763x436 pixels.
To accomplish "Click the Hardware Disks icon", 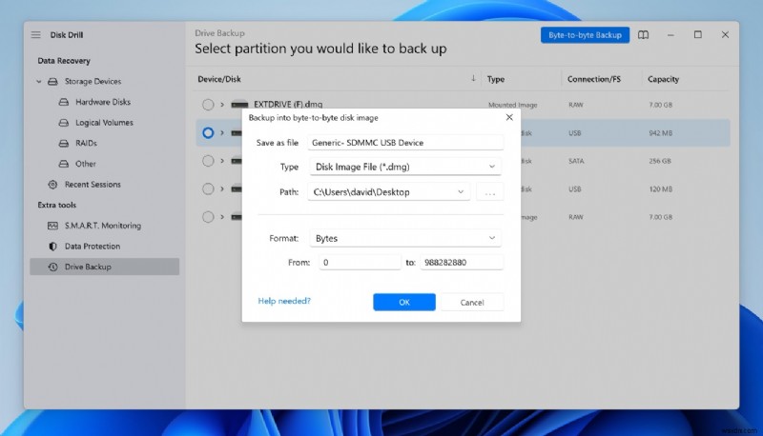I will coord(64,102).
